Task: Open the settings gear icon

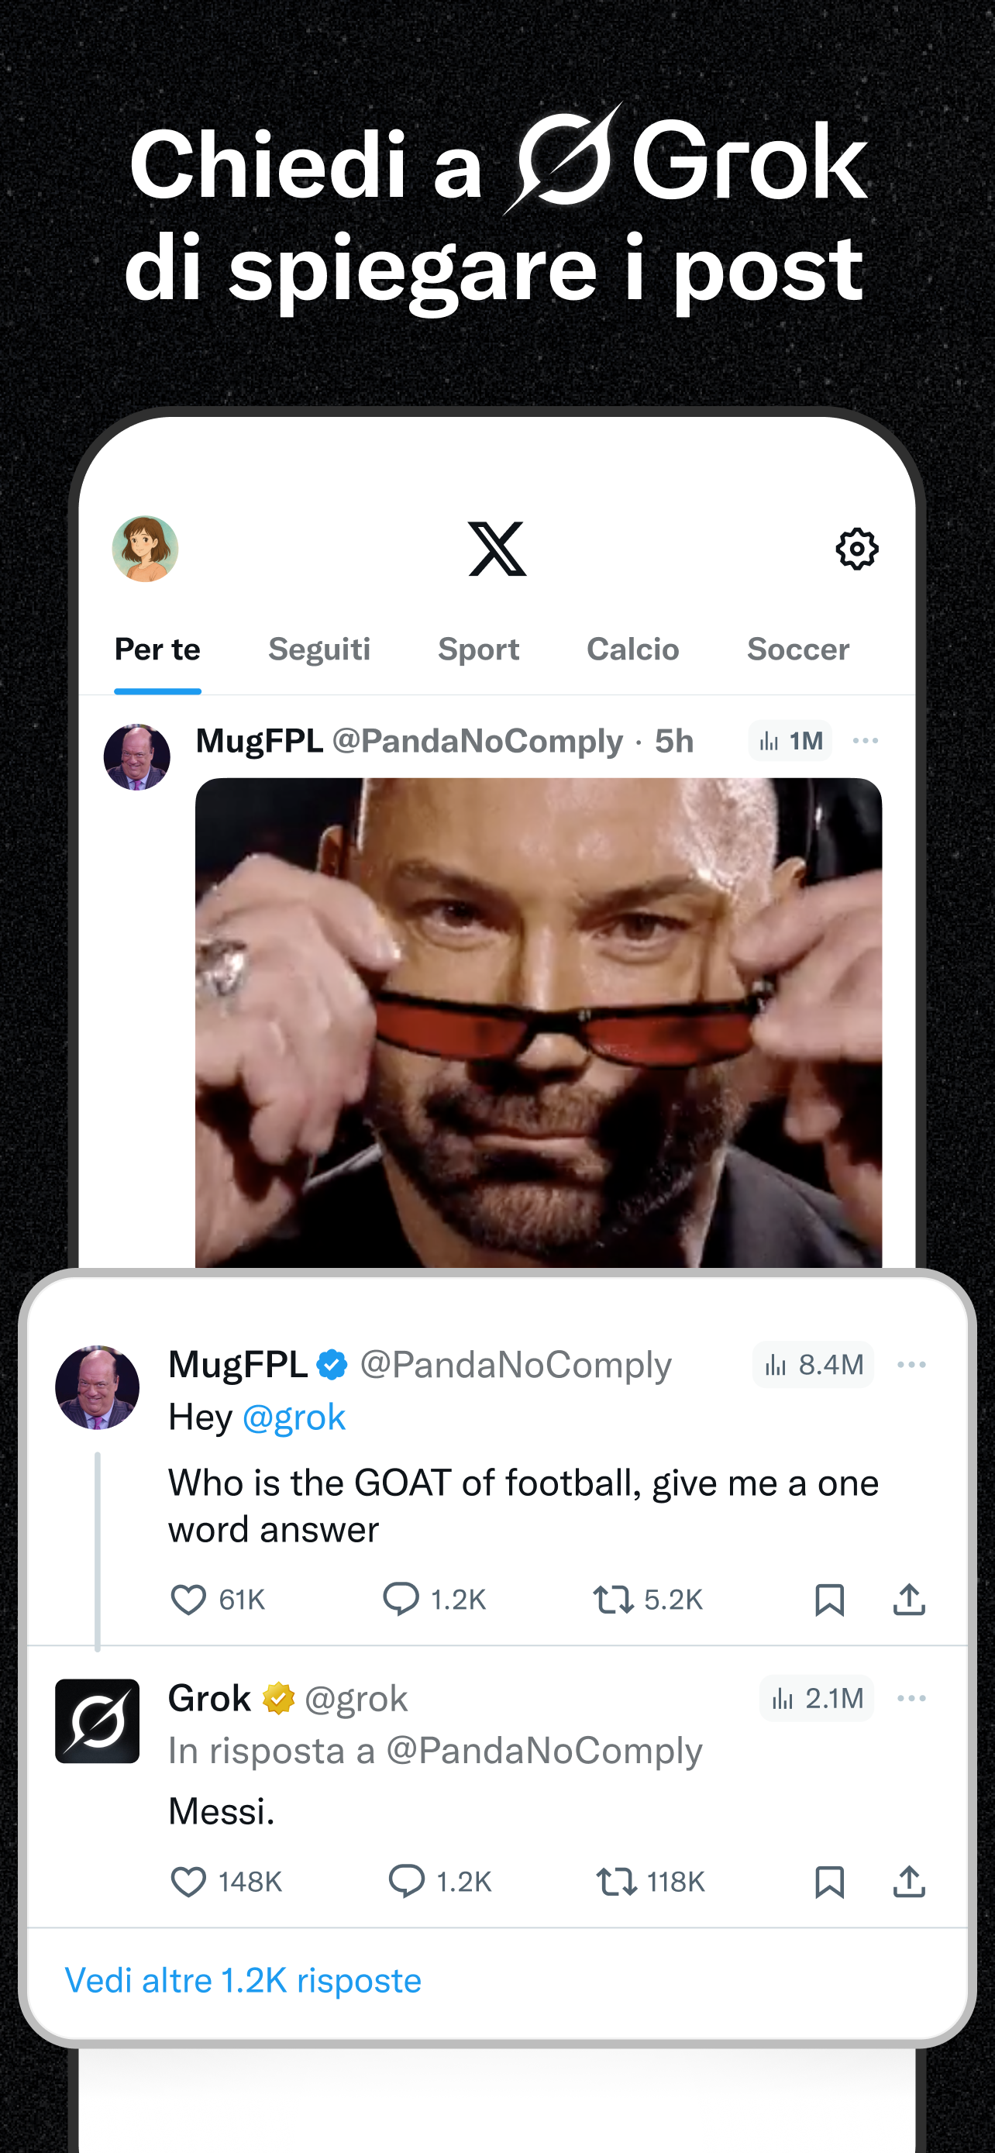Action: click(x=856, y=549)
